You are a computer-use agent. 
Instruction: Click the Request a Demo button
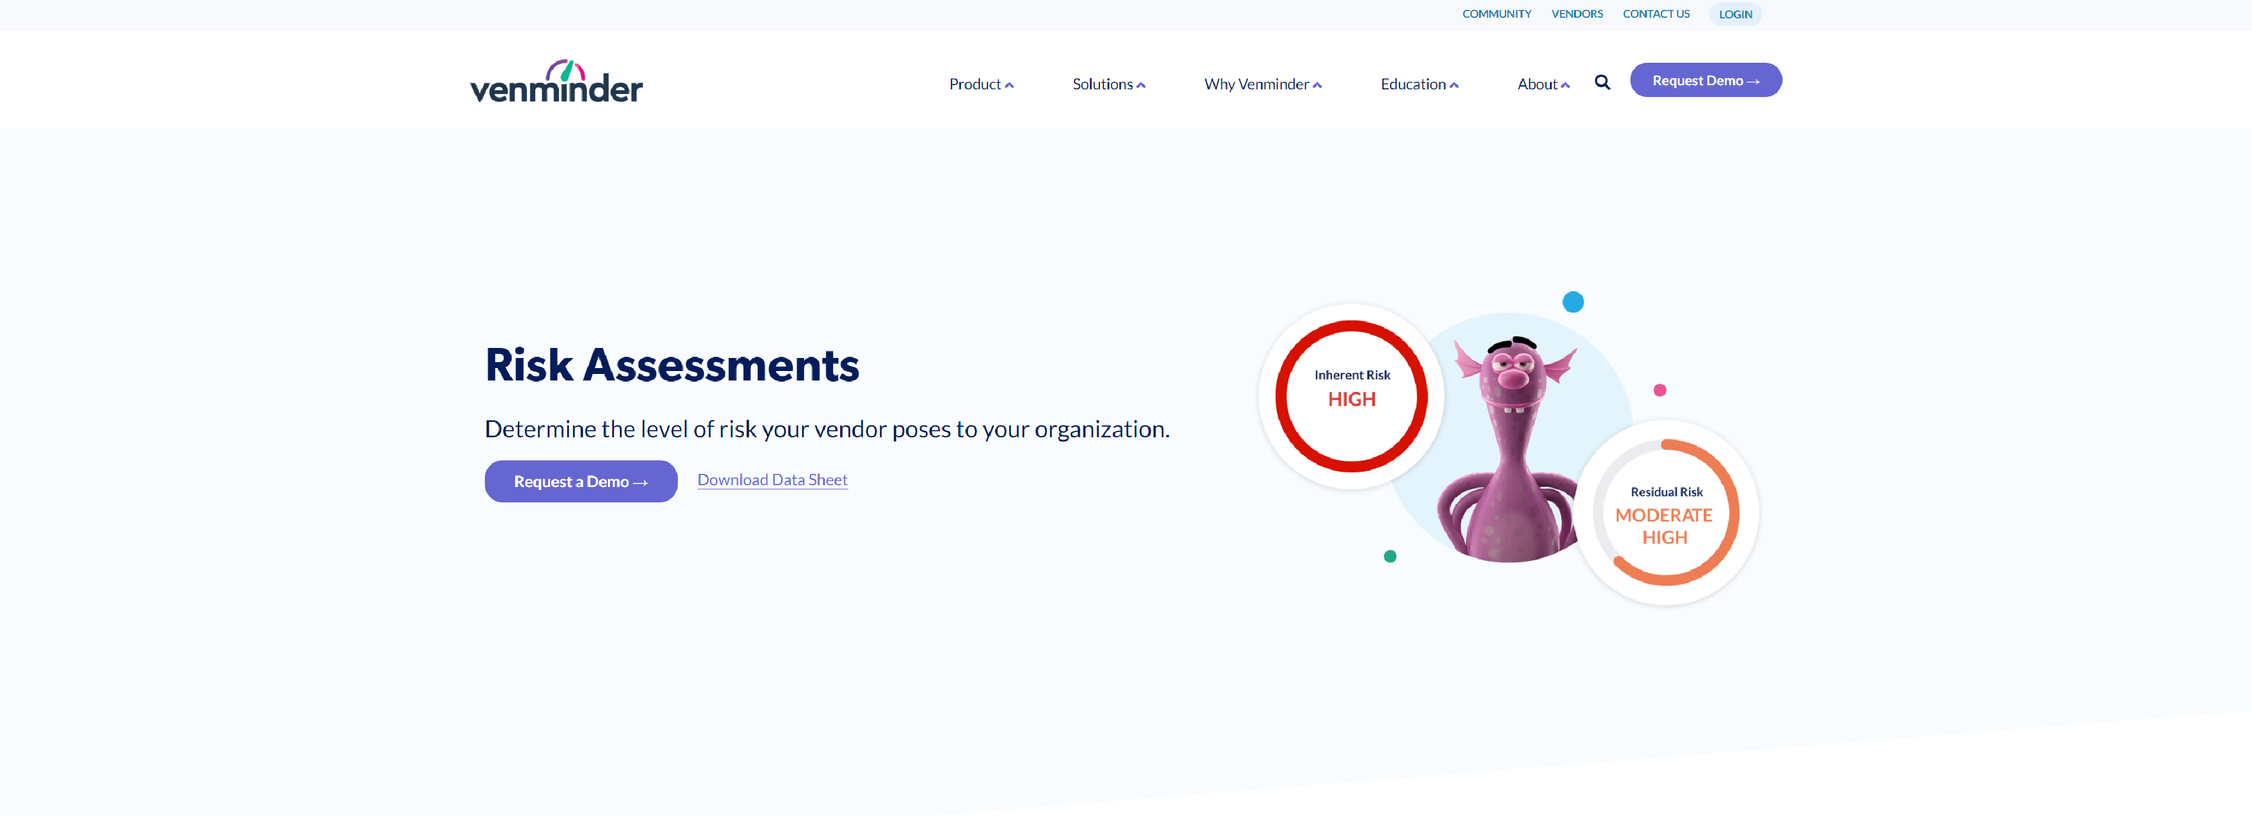pos(581,482)
